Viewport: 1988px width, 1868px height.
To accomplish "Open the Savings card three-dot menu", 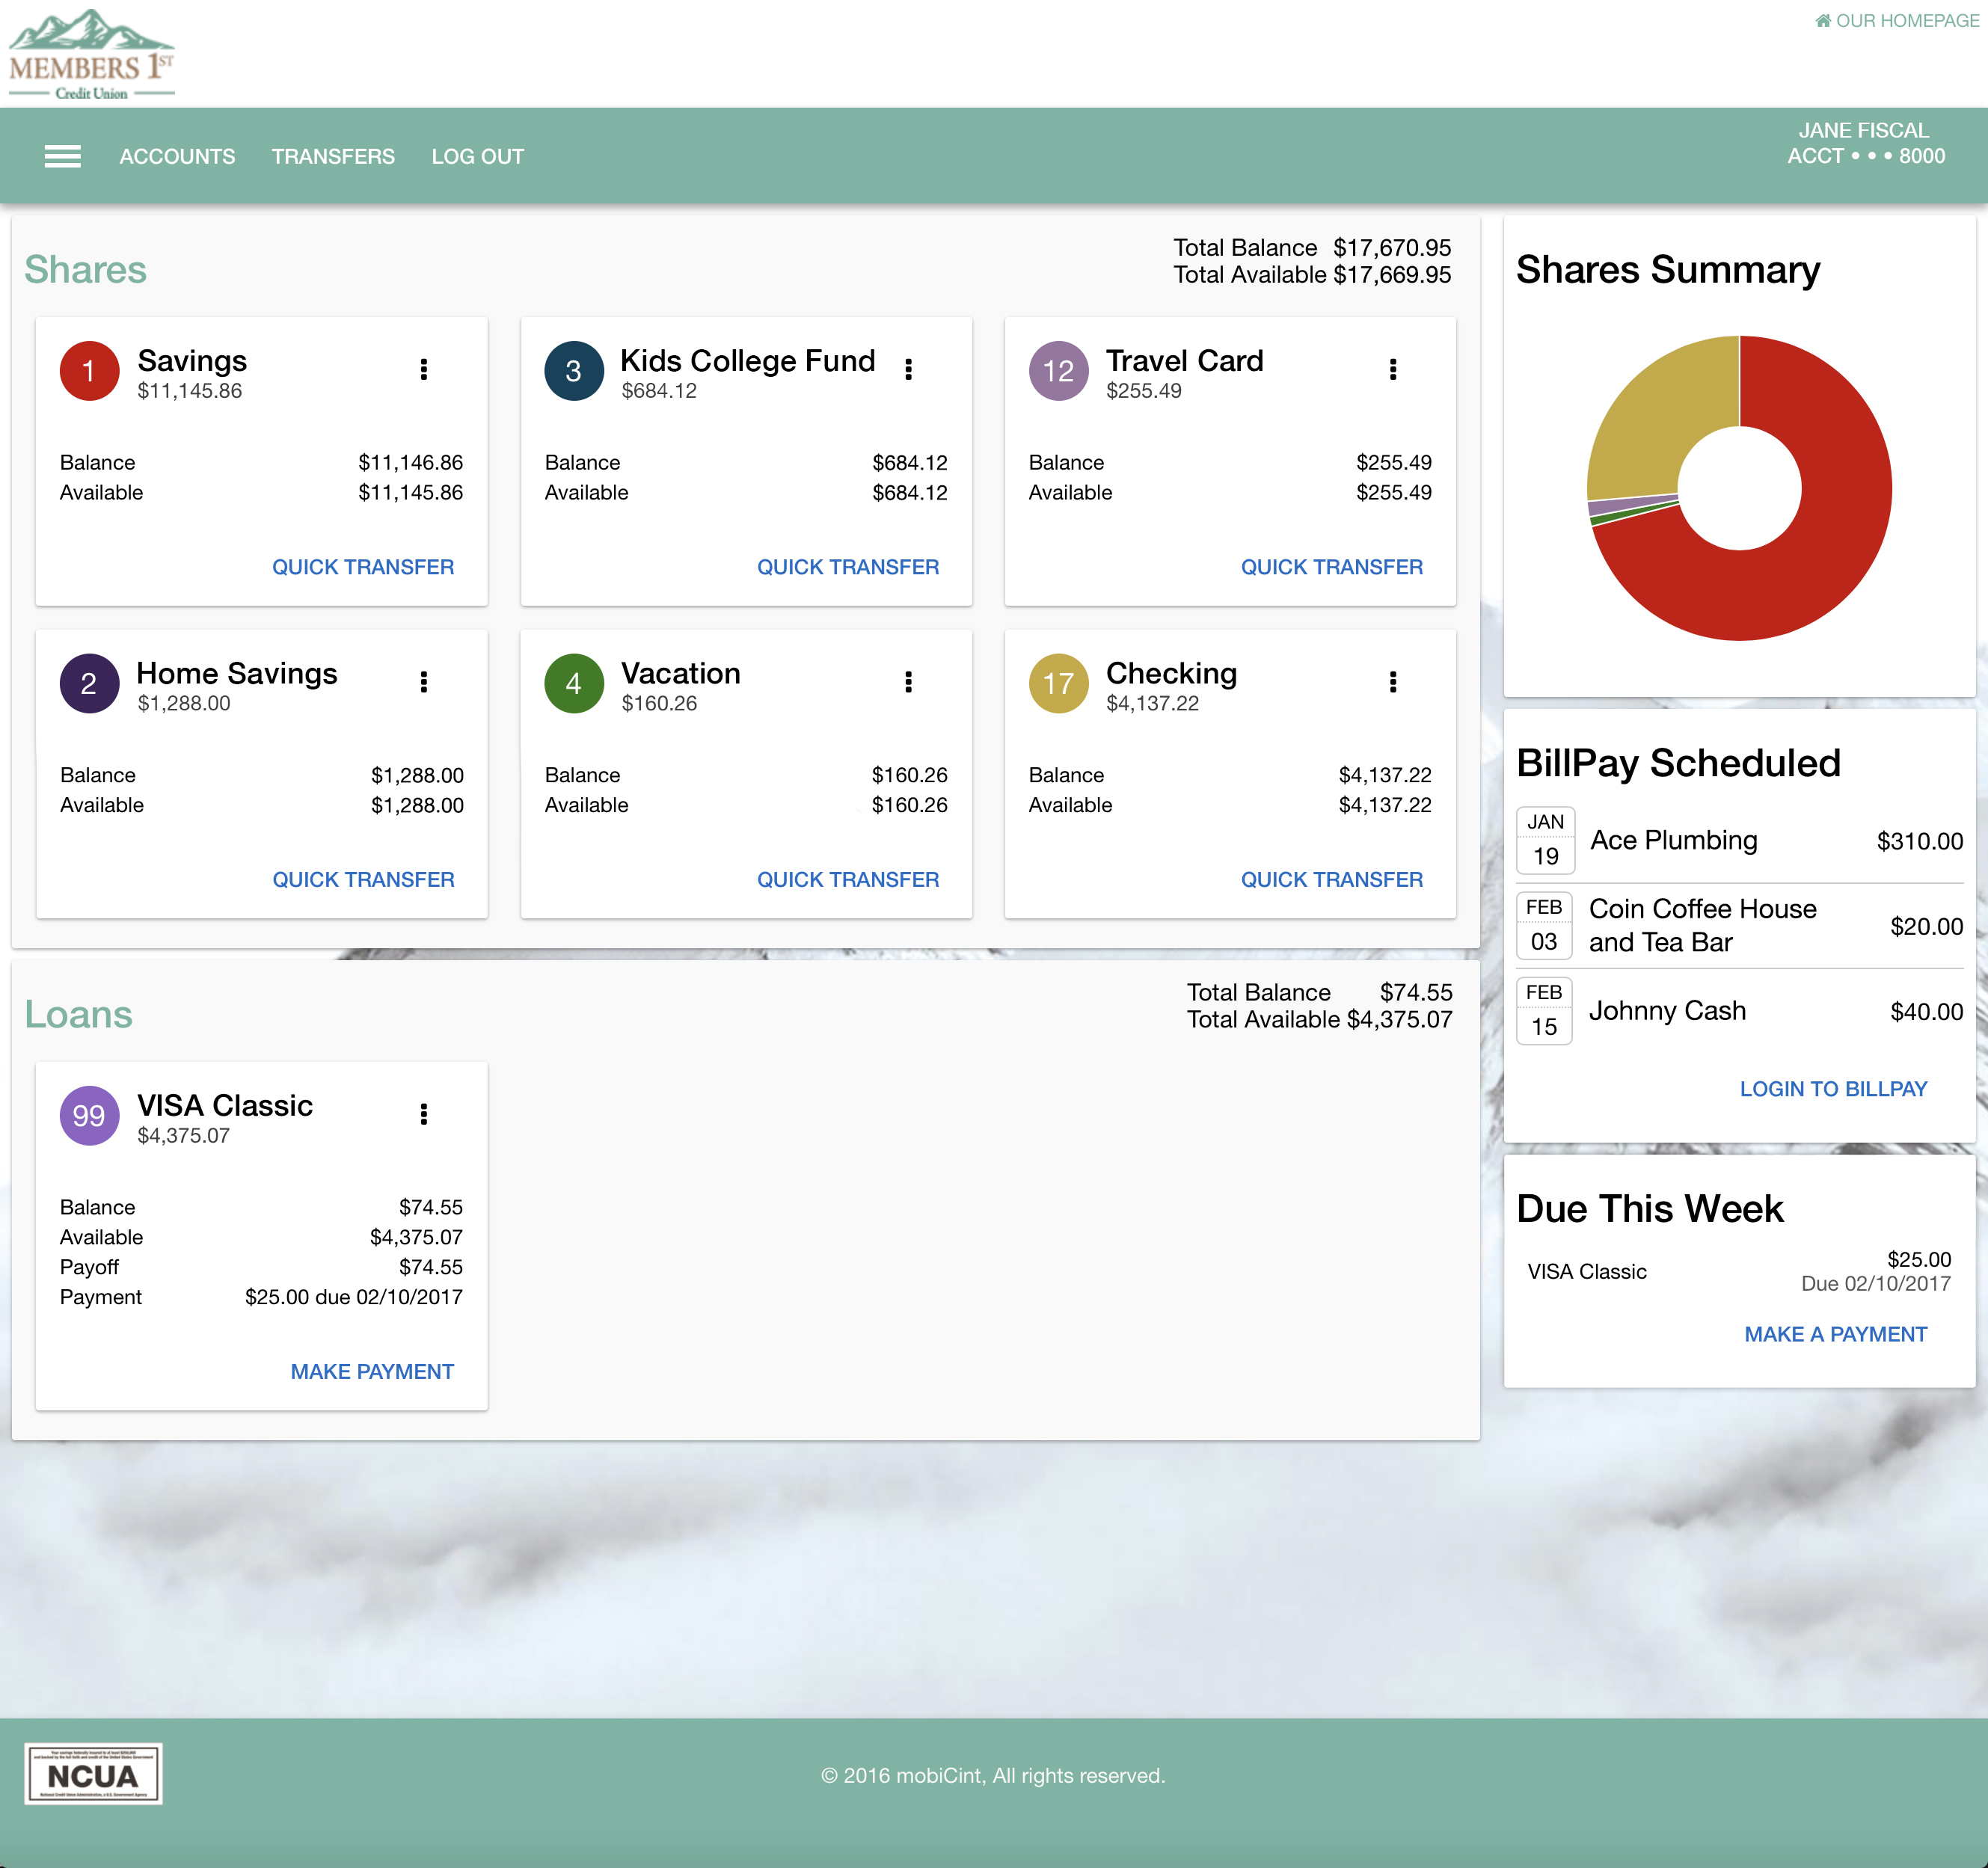I will [x=424, y=370].
